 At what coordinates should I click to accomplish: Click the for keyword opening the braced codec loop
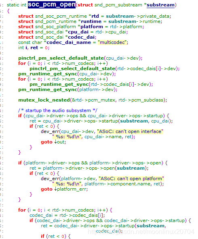22,210
